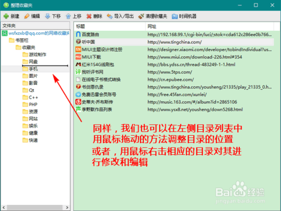Open the PHP folder
This screenshot has width=281, height=211.
30,104
